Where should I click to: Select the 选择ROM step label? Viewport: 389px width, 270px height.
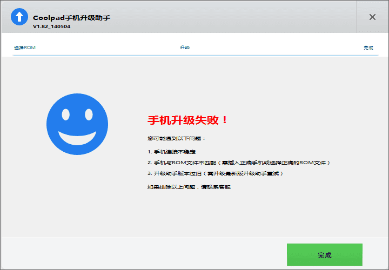(25, 48)
